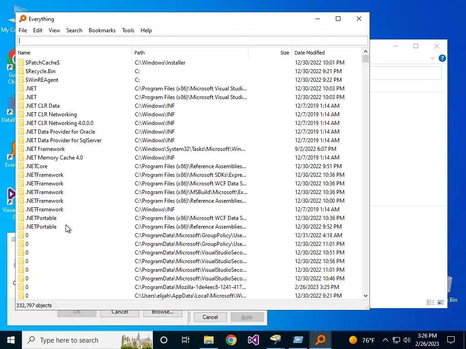Click the Cancel button next to Browse
466x349 pixels.
click(120, 313)
